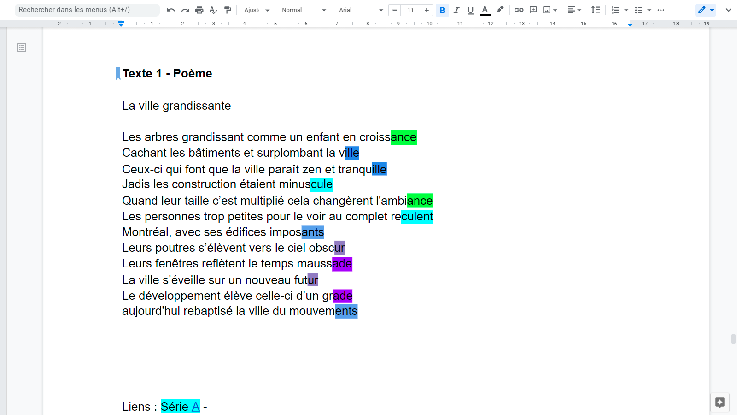Open the editing mode pencil dropdown
Screen dimensions: 737x415
point(705,10)
